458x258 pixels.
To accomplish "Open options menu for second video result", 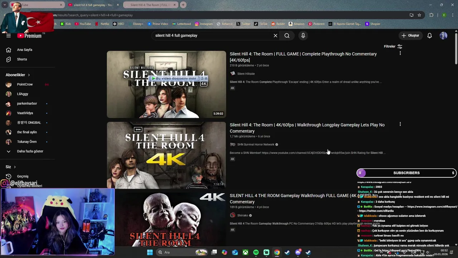I will tap(400, 124).
